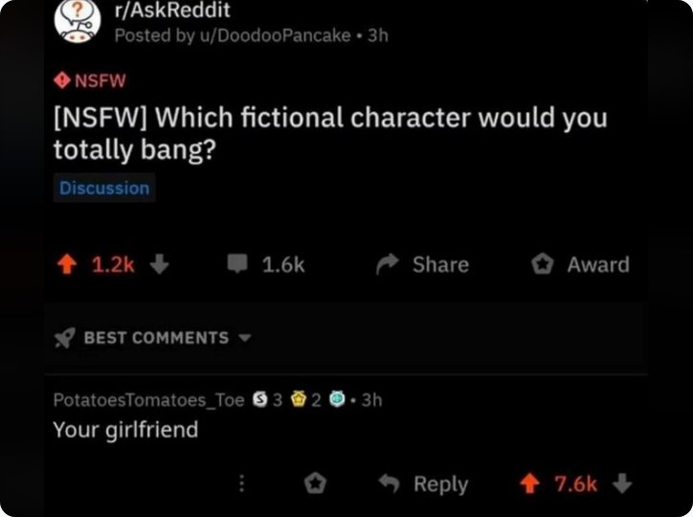Reply to the PotatoesTomatoes_Toe comment

[x=423, y=483]
